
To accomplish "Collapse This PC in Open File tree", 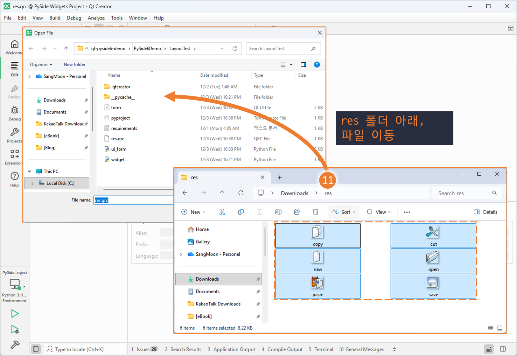I will click(30, 171).
